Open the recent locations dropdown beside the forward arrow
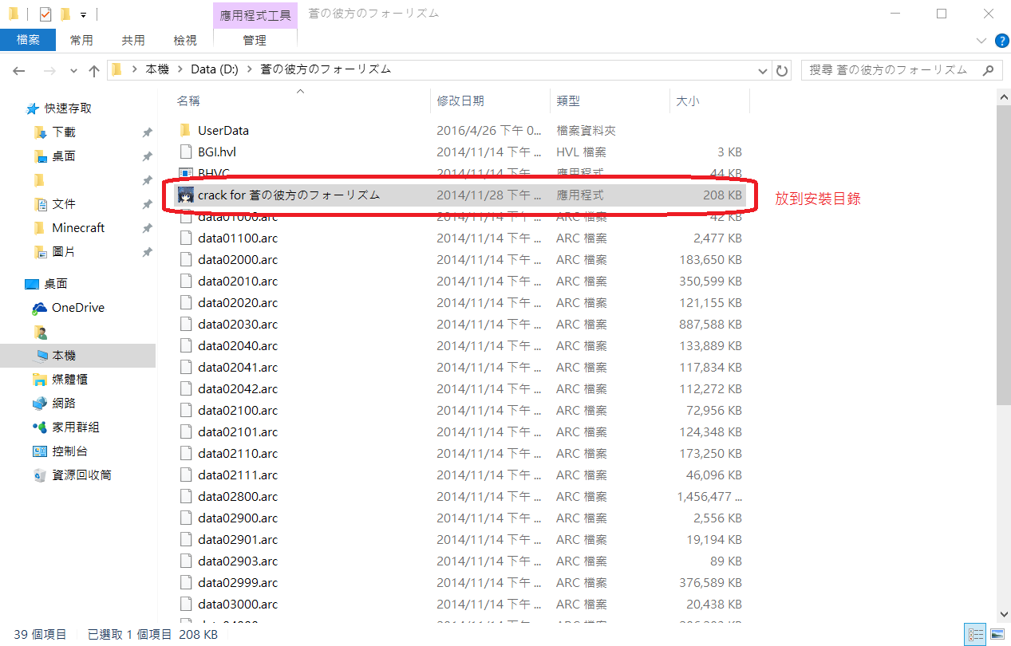 click(x=73, y=70)
